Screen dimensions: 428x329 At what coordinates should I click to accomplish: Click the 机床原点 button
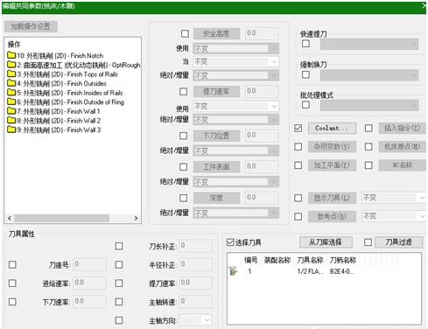(x=402, y=146)
